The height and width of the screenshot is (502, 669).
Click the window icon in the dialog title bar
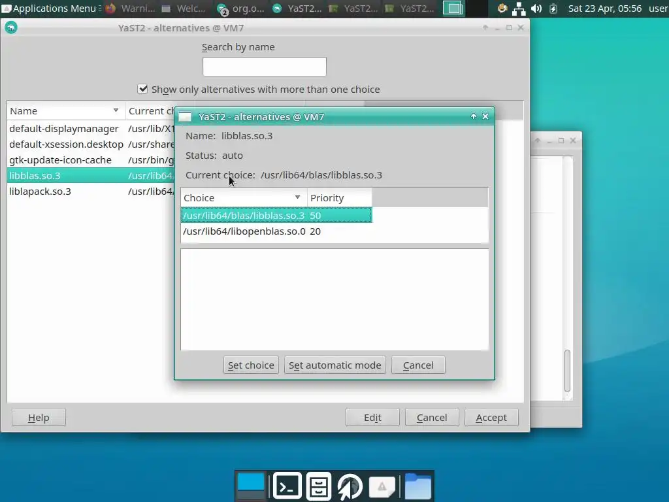point(185,116)
